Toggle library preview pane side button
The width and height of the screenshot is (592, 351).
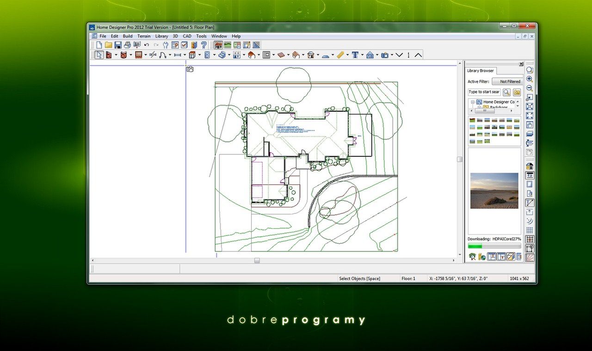coord(511,256)
